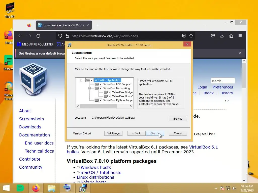Open Documentation in the site sidebar
The width and height of the screenshot is (258, 193).
(x=34, y=135)
